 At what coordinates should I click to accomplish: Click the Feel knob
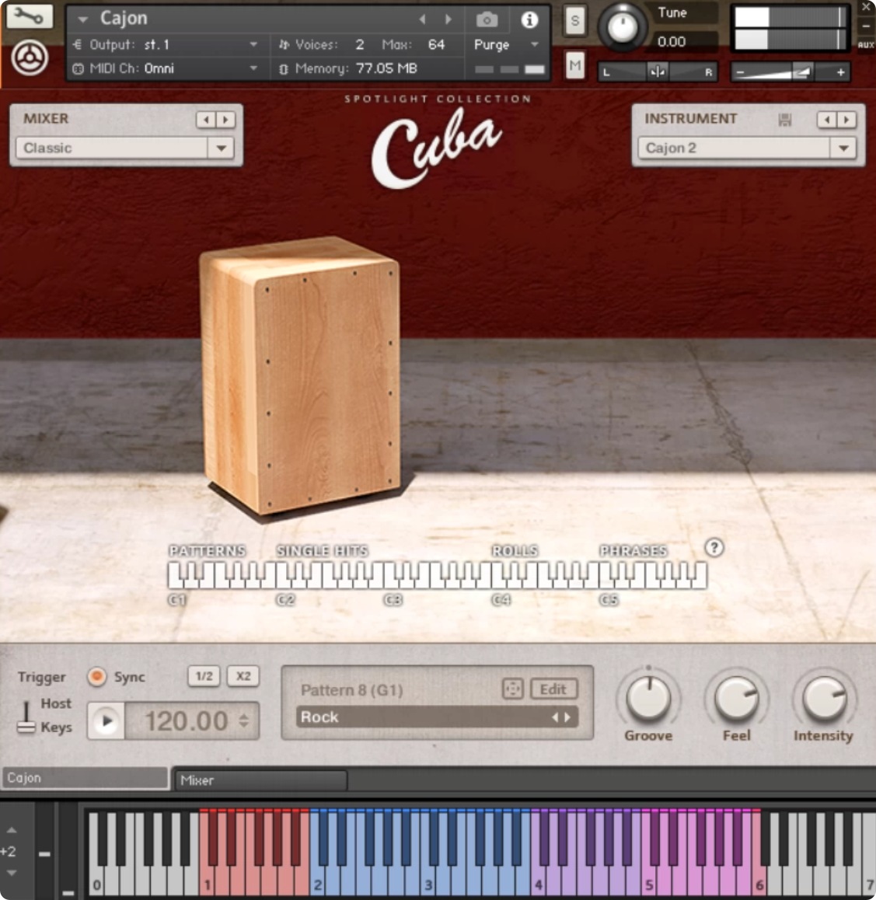point(737,699)
